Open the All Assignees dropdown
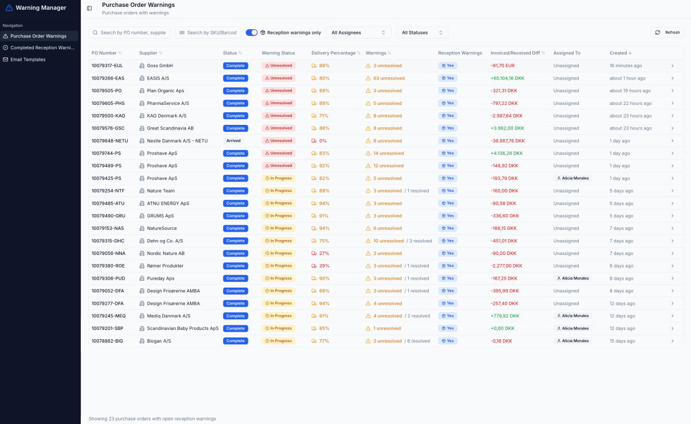 358,33
